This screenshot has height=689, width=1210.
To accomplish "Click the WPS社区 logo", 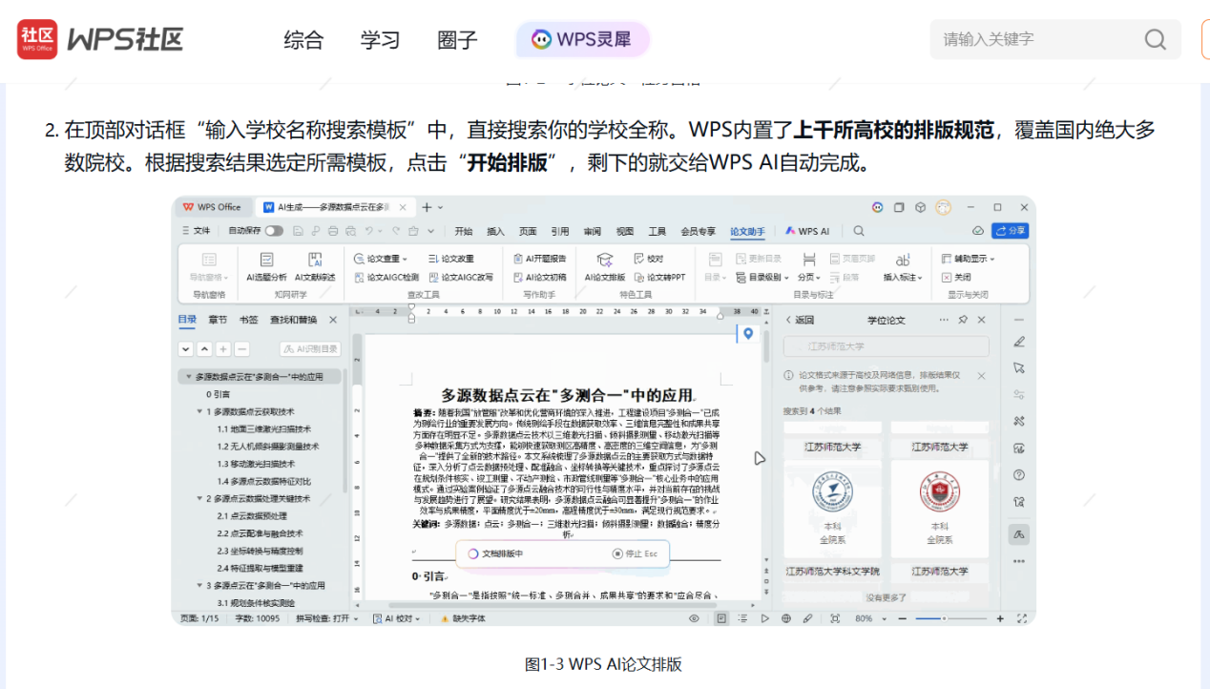I will (x=100, y=39).
